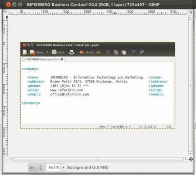
Task: Select the INFORBIRO Business Card tab
Action: (x=42, y=60)
